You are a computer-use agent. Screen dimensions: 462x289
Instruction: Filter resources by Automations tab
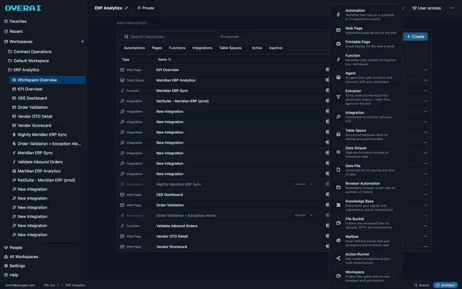click(x=134, y=48)
